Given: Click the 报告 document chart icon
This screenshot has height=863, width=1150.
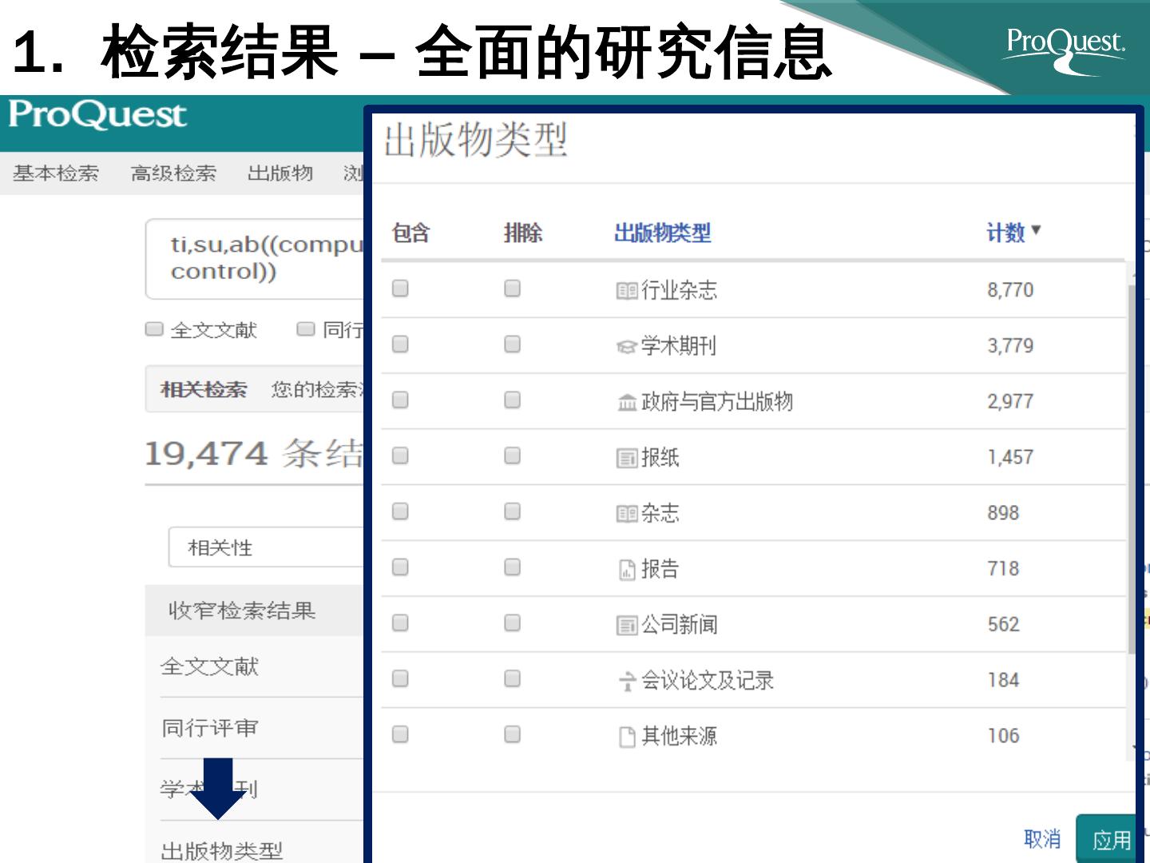Looking at the screenshot, I should tap(627, 570).
